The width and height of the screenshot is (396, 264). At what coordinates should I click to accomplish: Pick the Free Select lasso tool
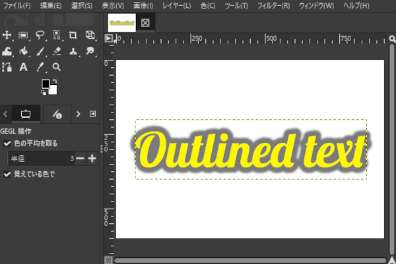tap(40, 35)
